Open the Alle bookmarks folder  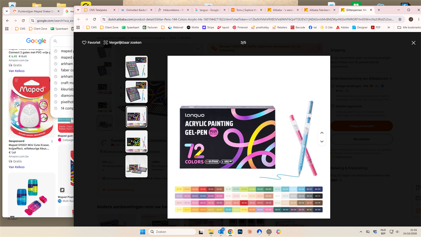409,27
